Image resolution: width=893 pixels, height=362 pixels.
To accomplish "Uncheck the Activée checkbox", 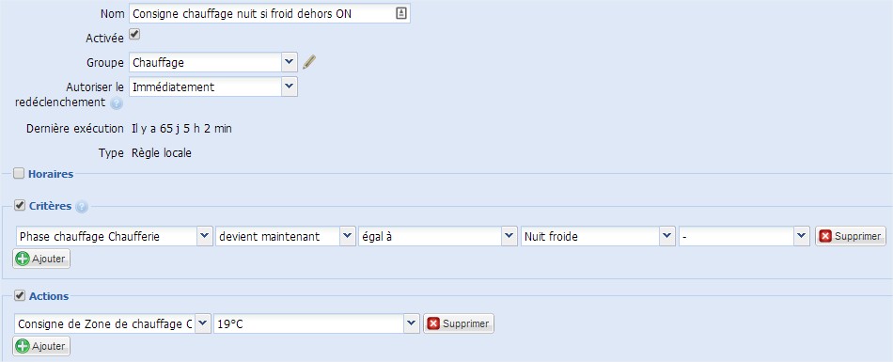I will click(134, 35).
